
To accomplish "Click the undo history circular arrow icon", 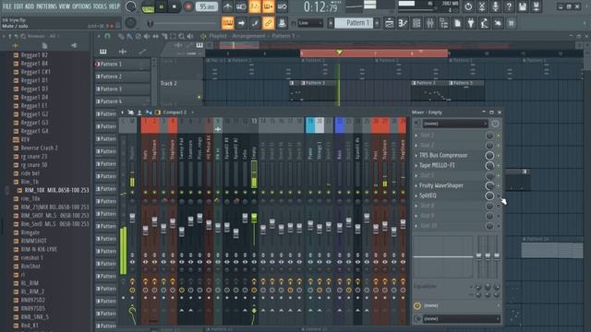I will point(468,6).
